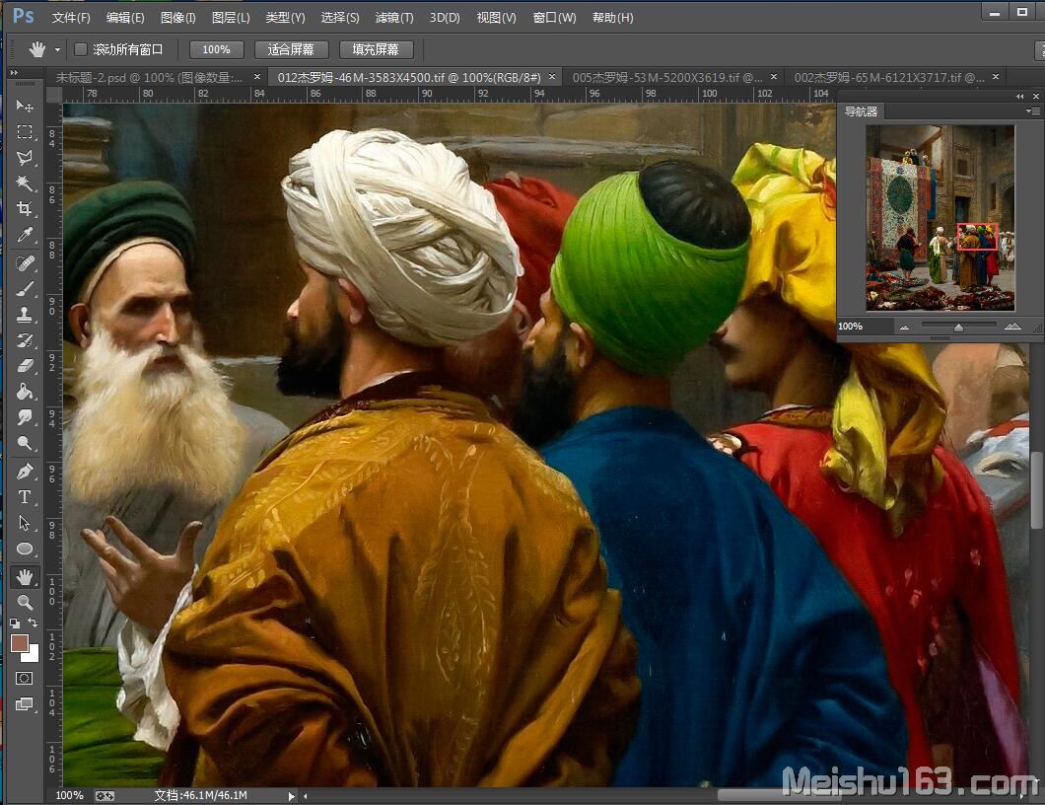
Task: Select the Ellipse shape tool
Action: [25, 549]
